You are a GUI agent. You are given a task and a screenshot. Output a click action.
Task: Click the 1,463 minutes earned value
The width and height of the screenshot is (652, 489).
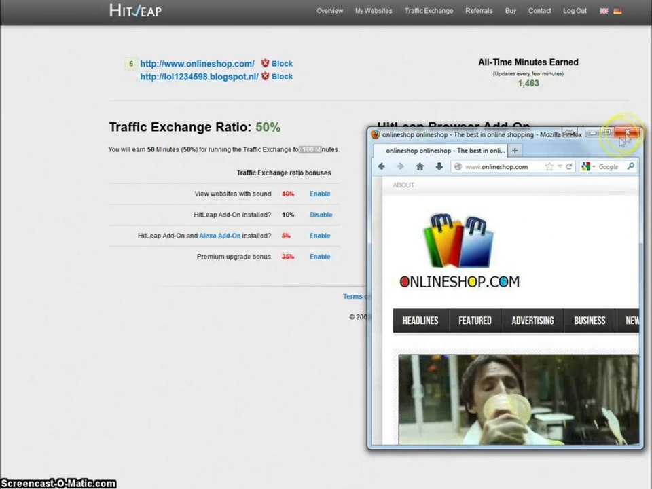point(528,83)
